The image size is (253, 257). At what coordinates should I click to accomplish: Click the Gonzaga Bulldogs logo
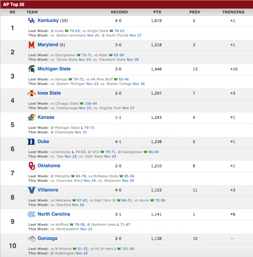point(32,238)
